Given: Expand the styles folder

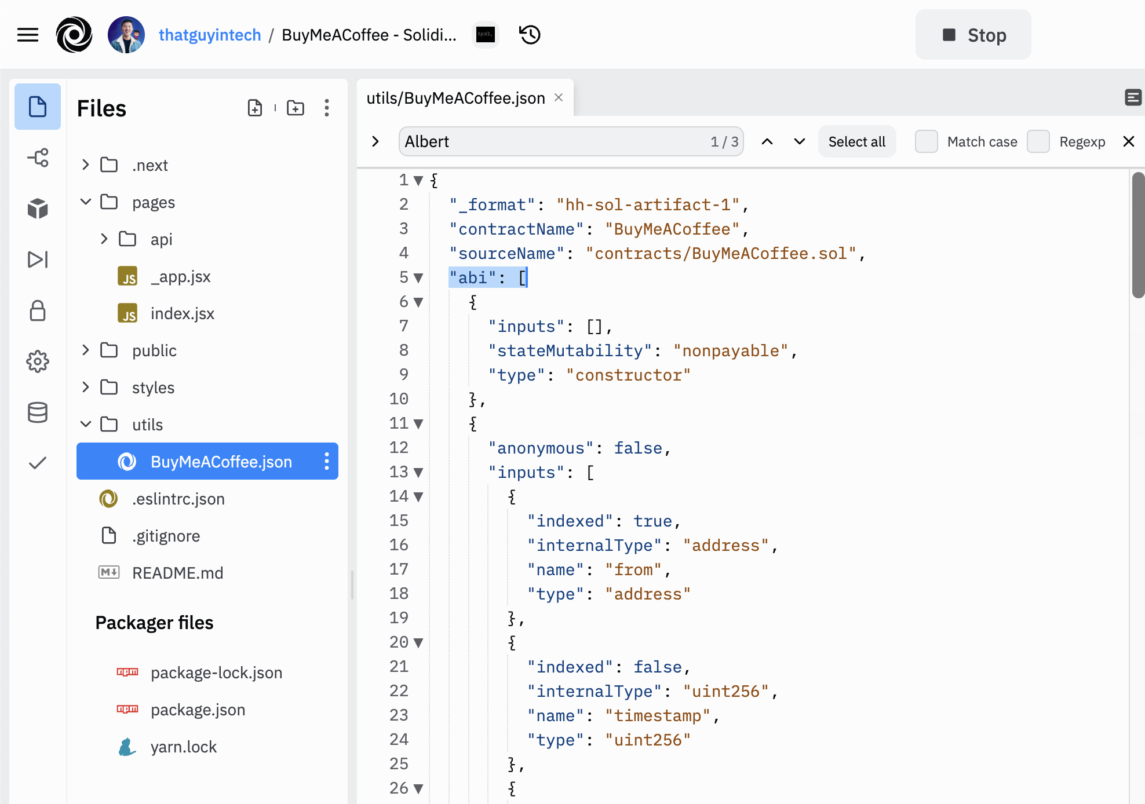Looking at the screenshot, I should [86, 387].
